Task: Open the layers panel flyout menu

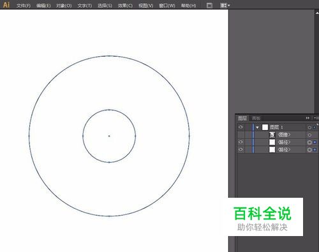Action: [x=316, y=118]
